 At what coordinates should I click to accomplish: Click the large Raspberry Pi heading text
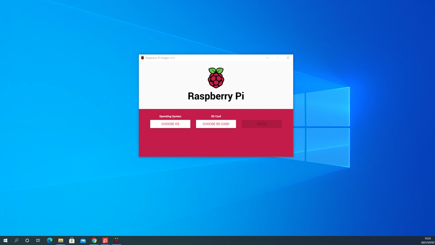(216, 96)
